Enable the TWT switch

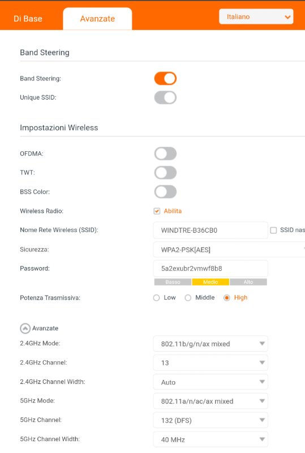[165, 173]
